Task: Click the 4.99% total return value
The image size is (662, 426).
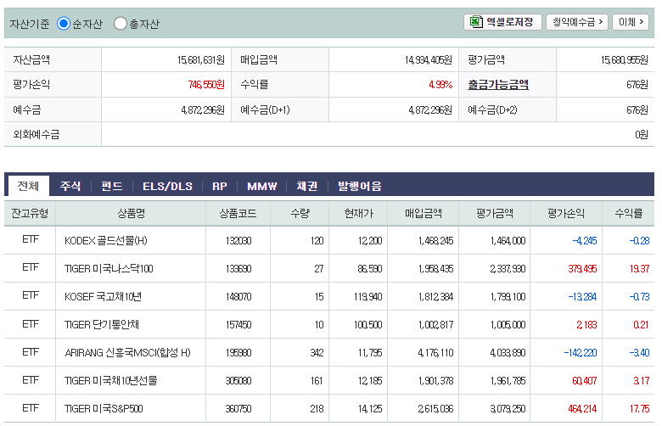Action: coord(440,85)
